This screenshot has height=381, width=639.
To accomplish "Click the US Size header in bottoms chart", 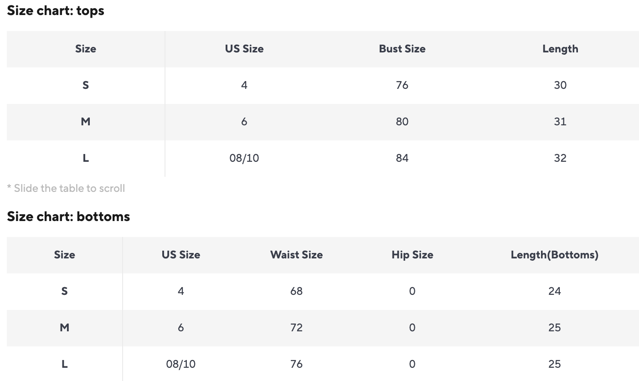I will point(181,255).
